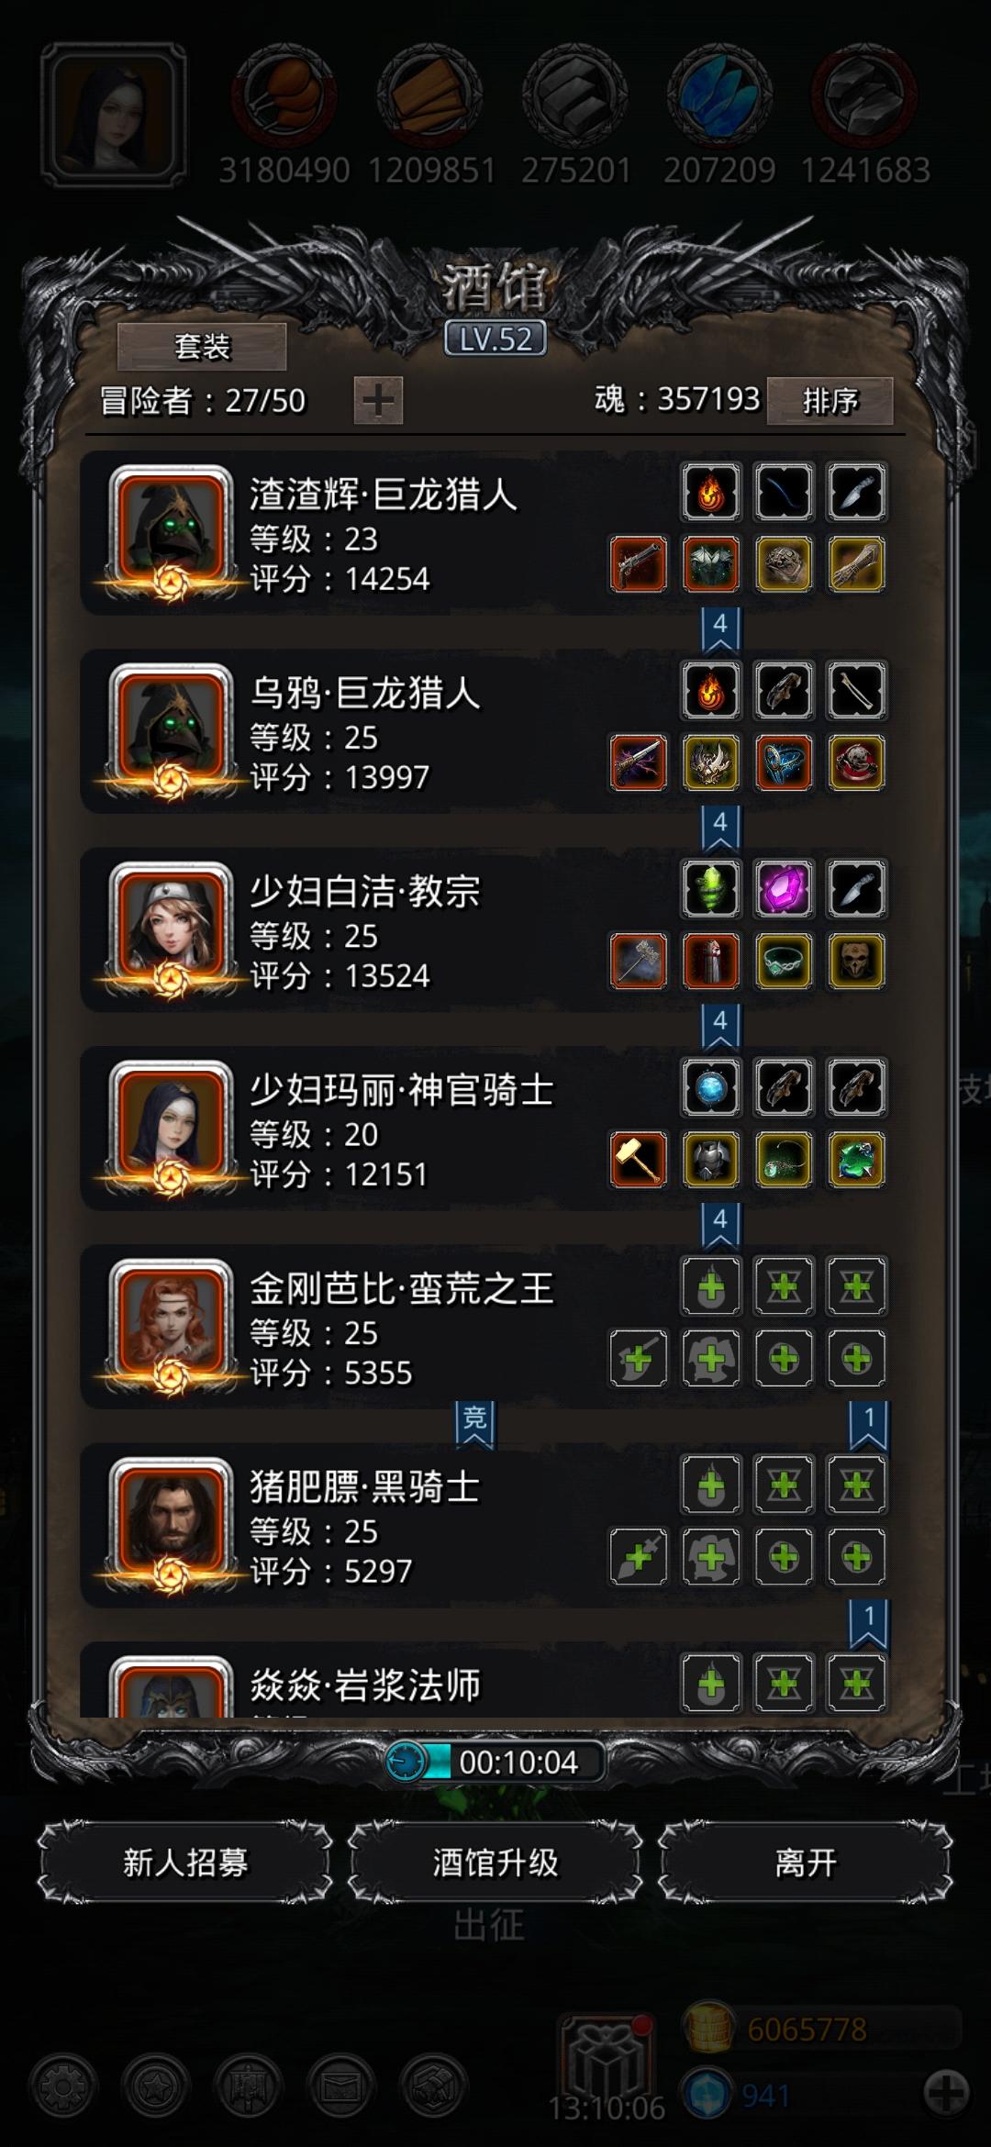This screenshot has height=2147, width=991.
Task: Click the plus icon beside blue gems 941
Action: tap(946, 2095)
